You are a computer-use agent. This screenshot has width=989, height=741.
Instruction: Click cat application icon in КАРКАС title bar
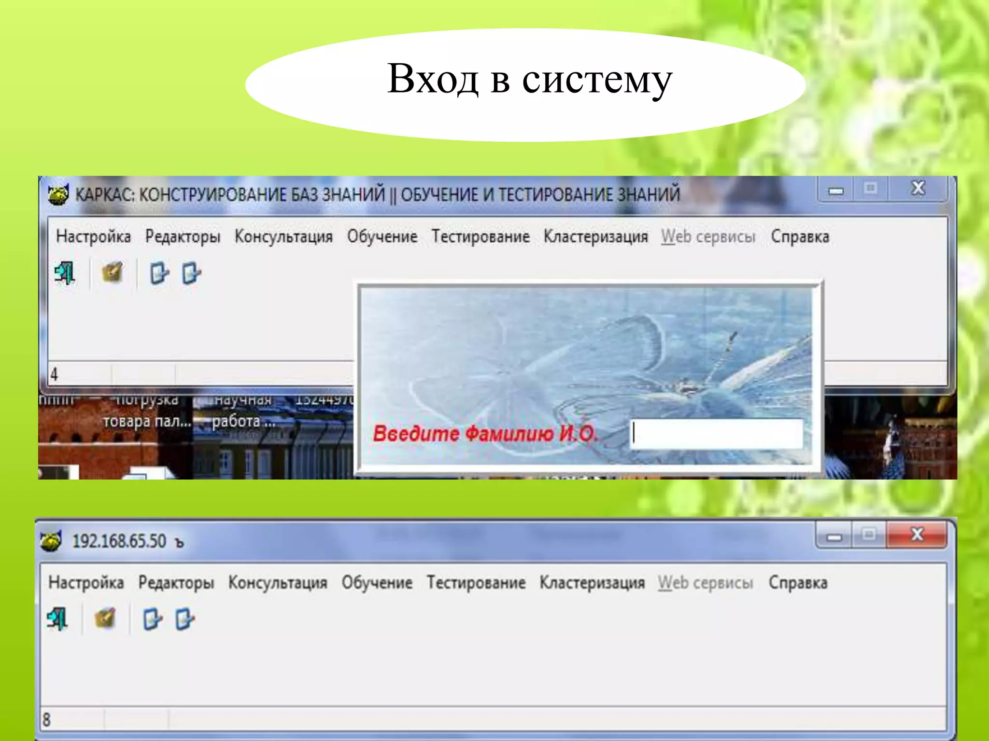tap(58, 195)
